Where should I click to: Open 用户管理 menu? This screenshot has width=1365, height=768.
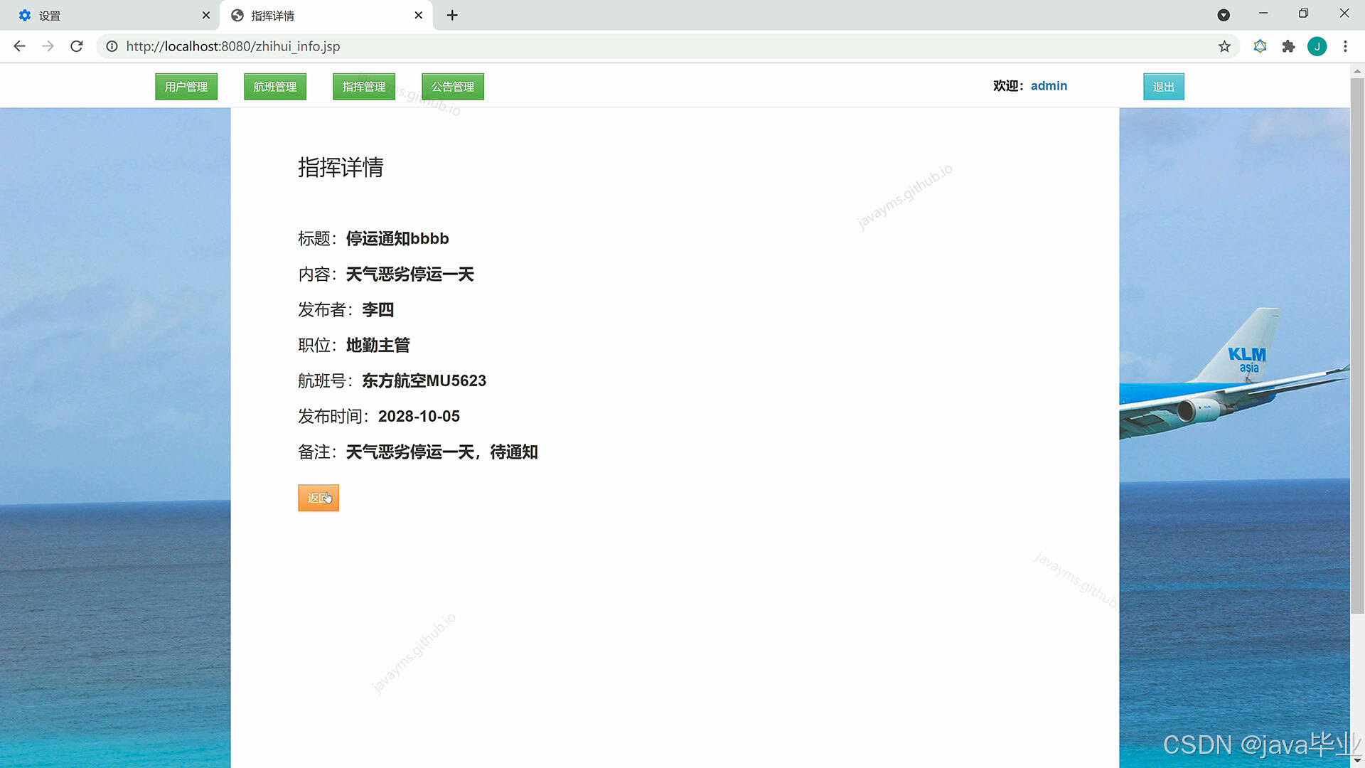pyautogui.click(x=186, y=87)
